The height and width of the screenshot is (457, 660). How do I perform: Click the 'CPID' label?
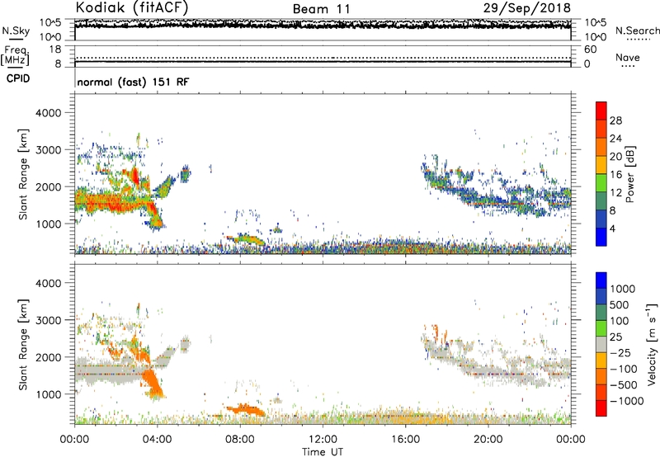18,78
